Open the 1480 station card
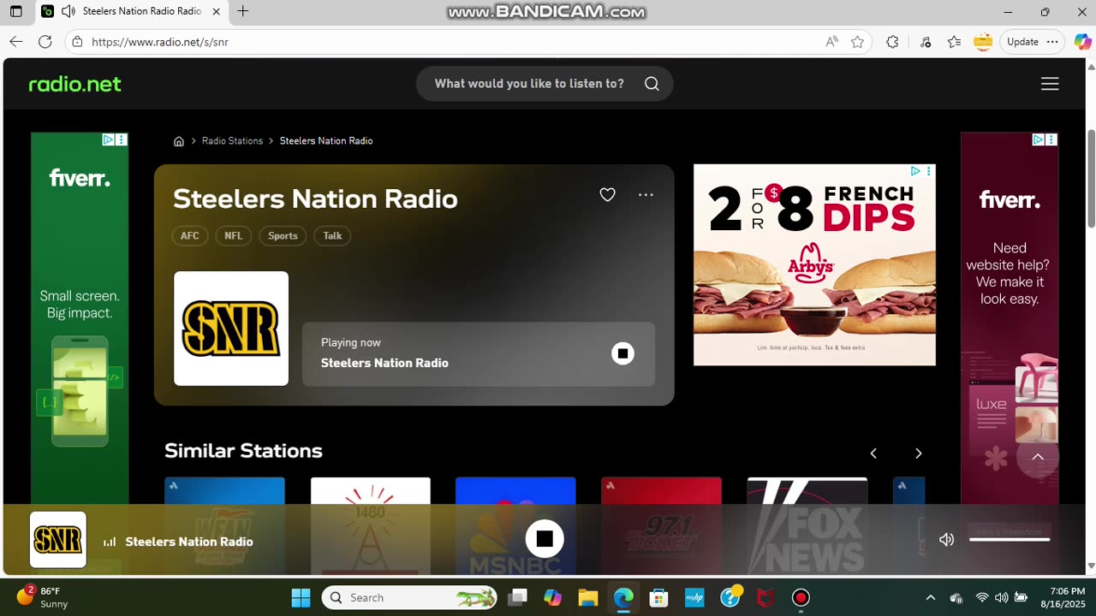Viewport: 1096px width, 616px height. pyautogui.click(x=371, y=526)
